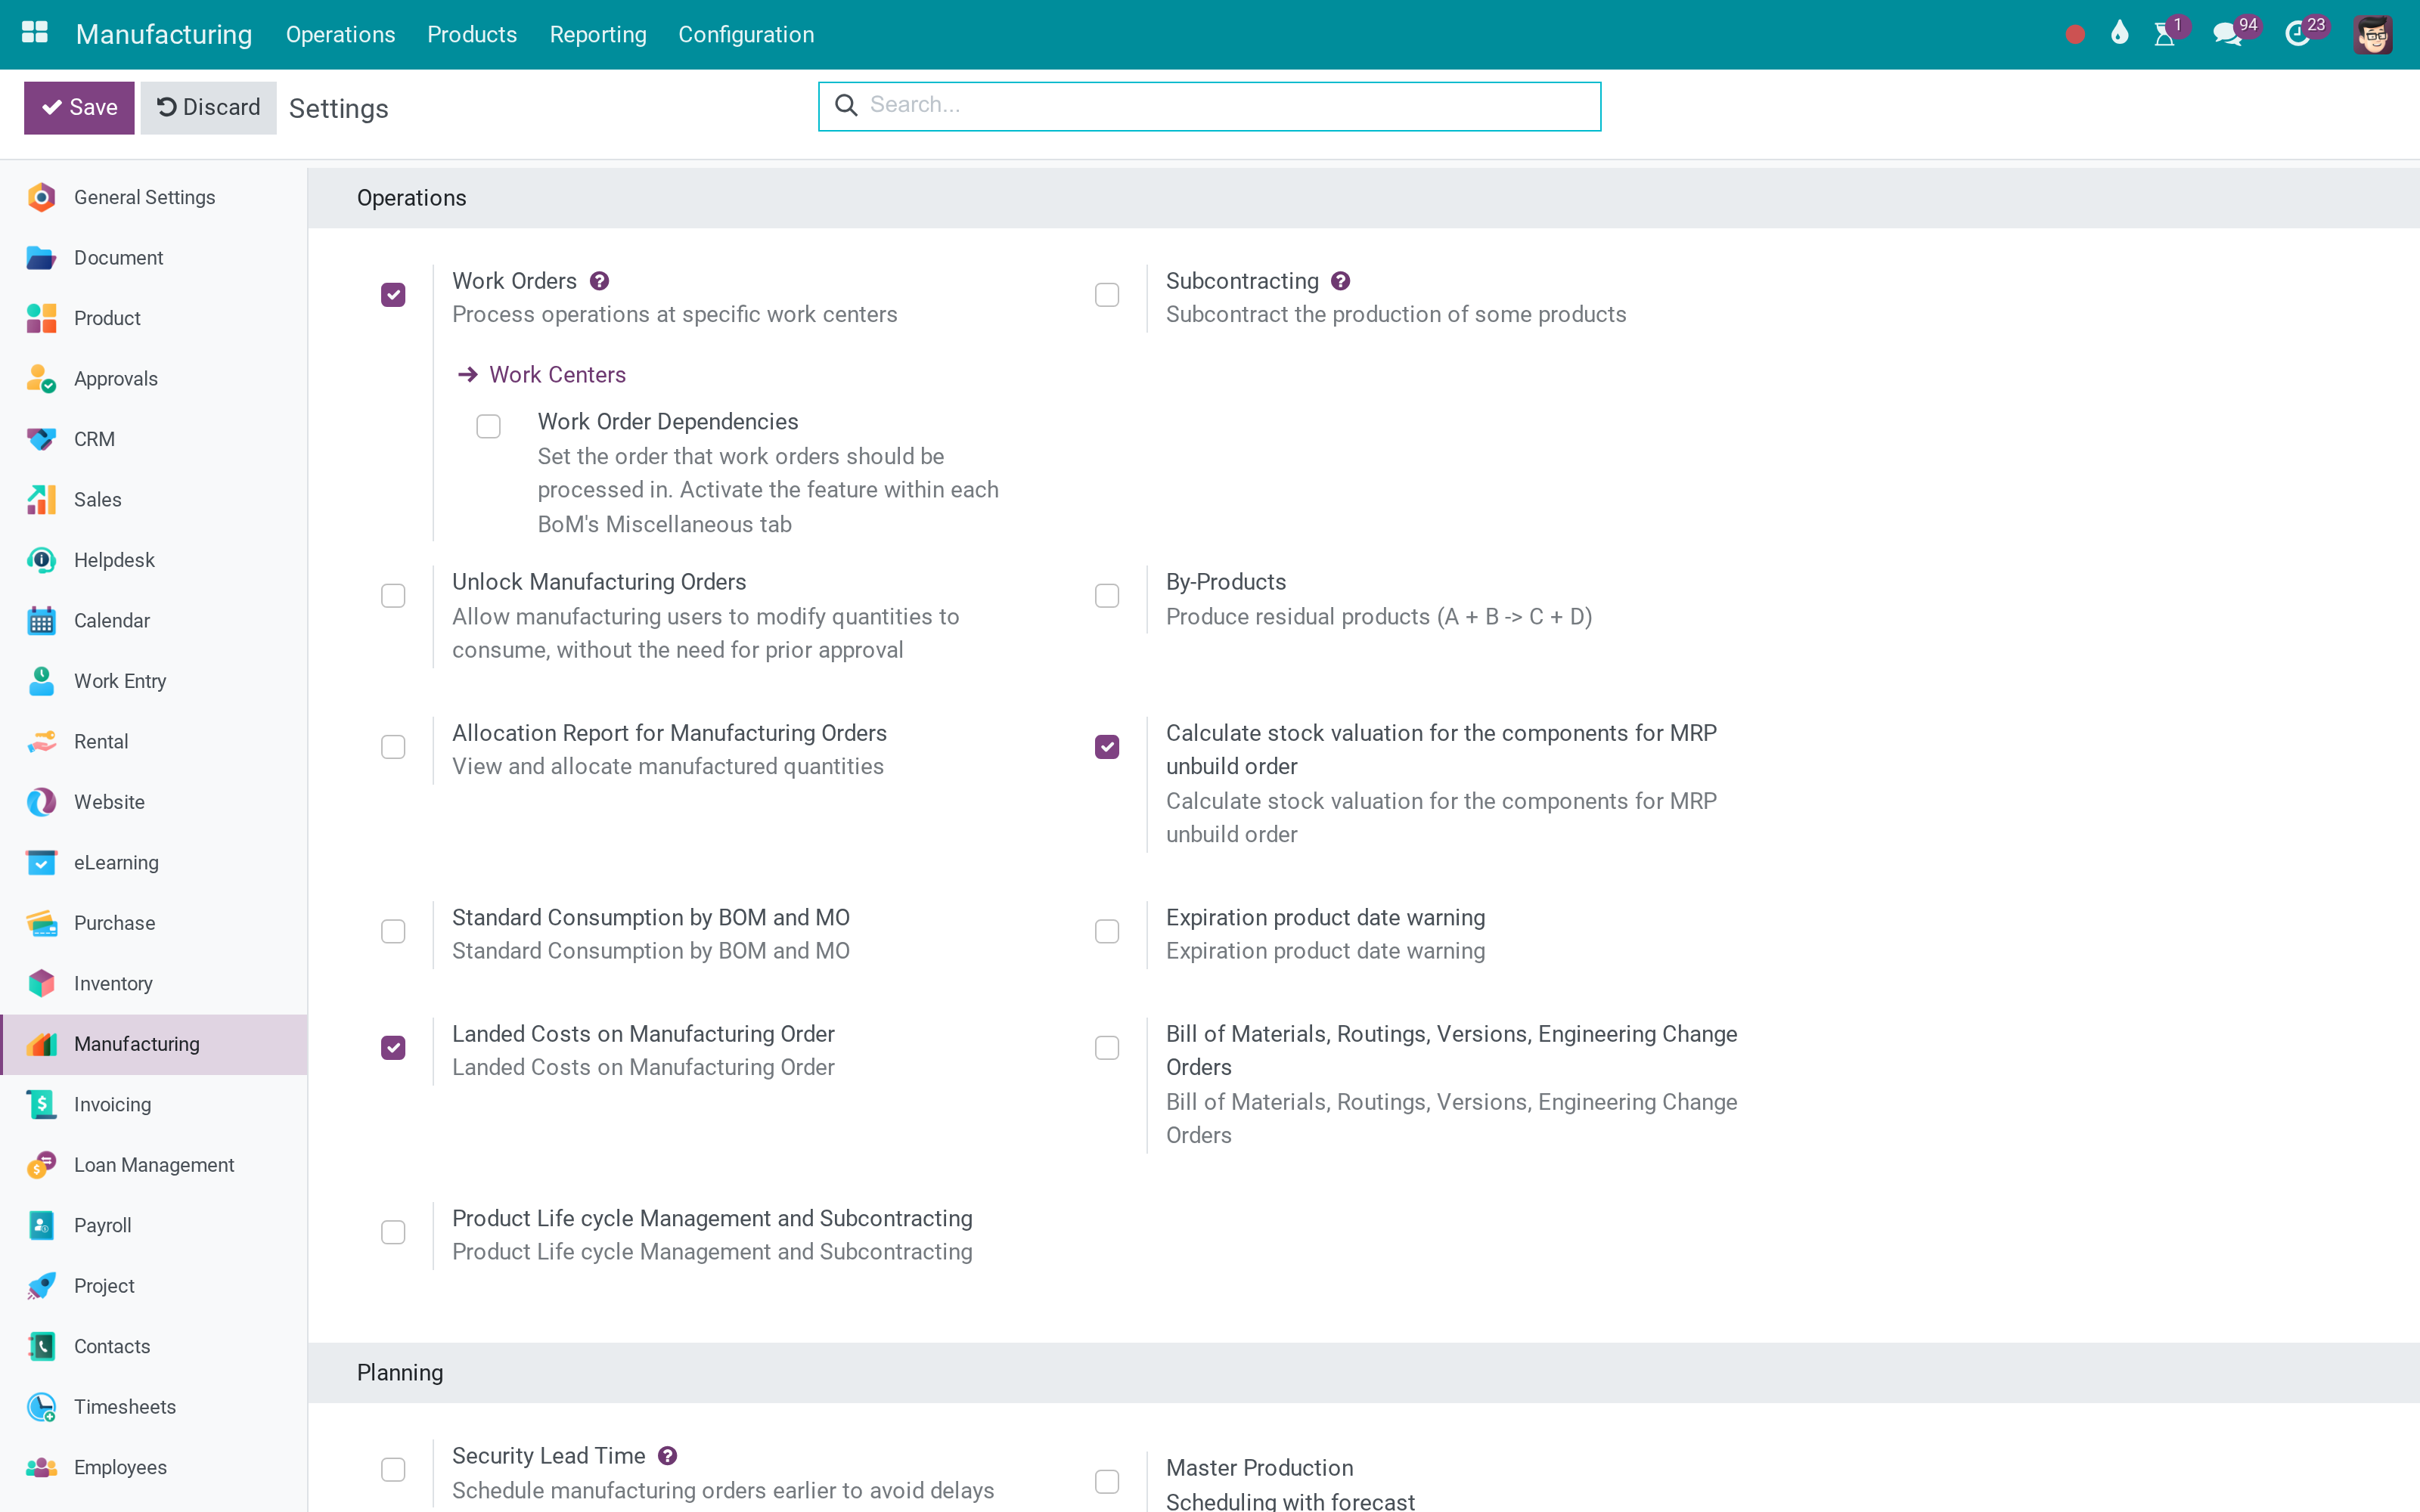Image resolution: width=2420 pixels, height=1512 pixels.
Task: Focus the settings Search field
Action: pyautogui.click(x=1209, y=106)
